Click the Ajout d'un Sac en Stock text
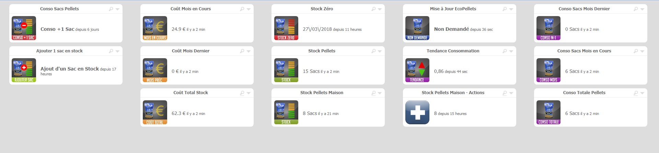This screenshot has width=659, height=153. pyautogui.click(x=70, y=69)
